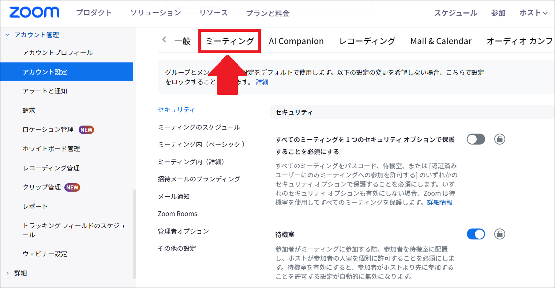Click スケジュール in the top bar
This screenshot has height=288, width=555.
tap(455, 13)
